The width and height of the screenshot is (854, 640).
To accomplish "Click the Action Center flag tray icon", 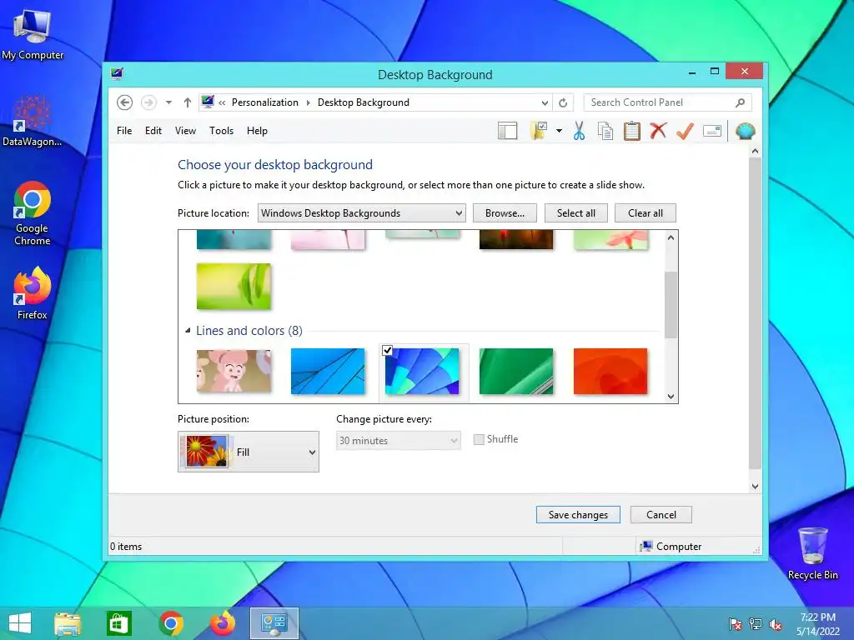I will pos(736,624).
